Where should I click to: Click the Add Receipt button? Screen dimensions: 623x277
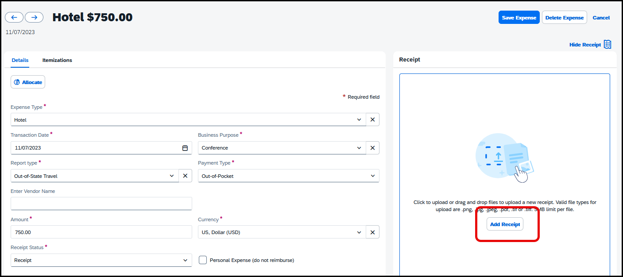505,224
